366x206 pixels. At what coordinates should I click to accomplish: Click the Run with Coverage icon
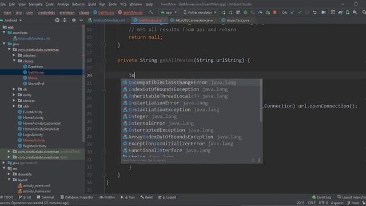[x=253, y=13]
